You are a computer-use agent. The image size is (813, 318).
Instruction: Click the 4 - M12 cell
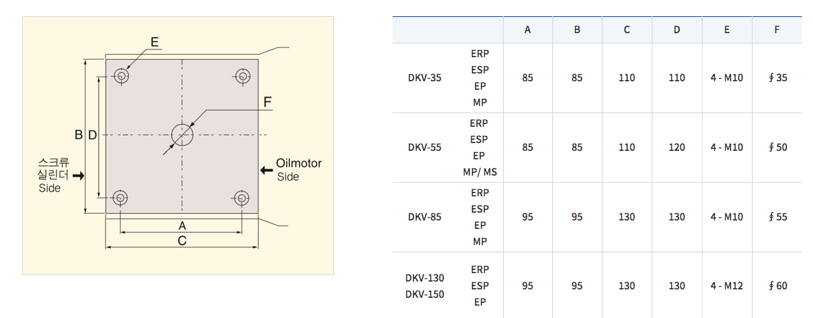point(727,286)
